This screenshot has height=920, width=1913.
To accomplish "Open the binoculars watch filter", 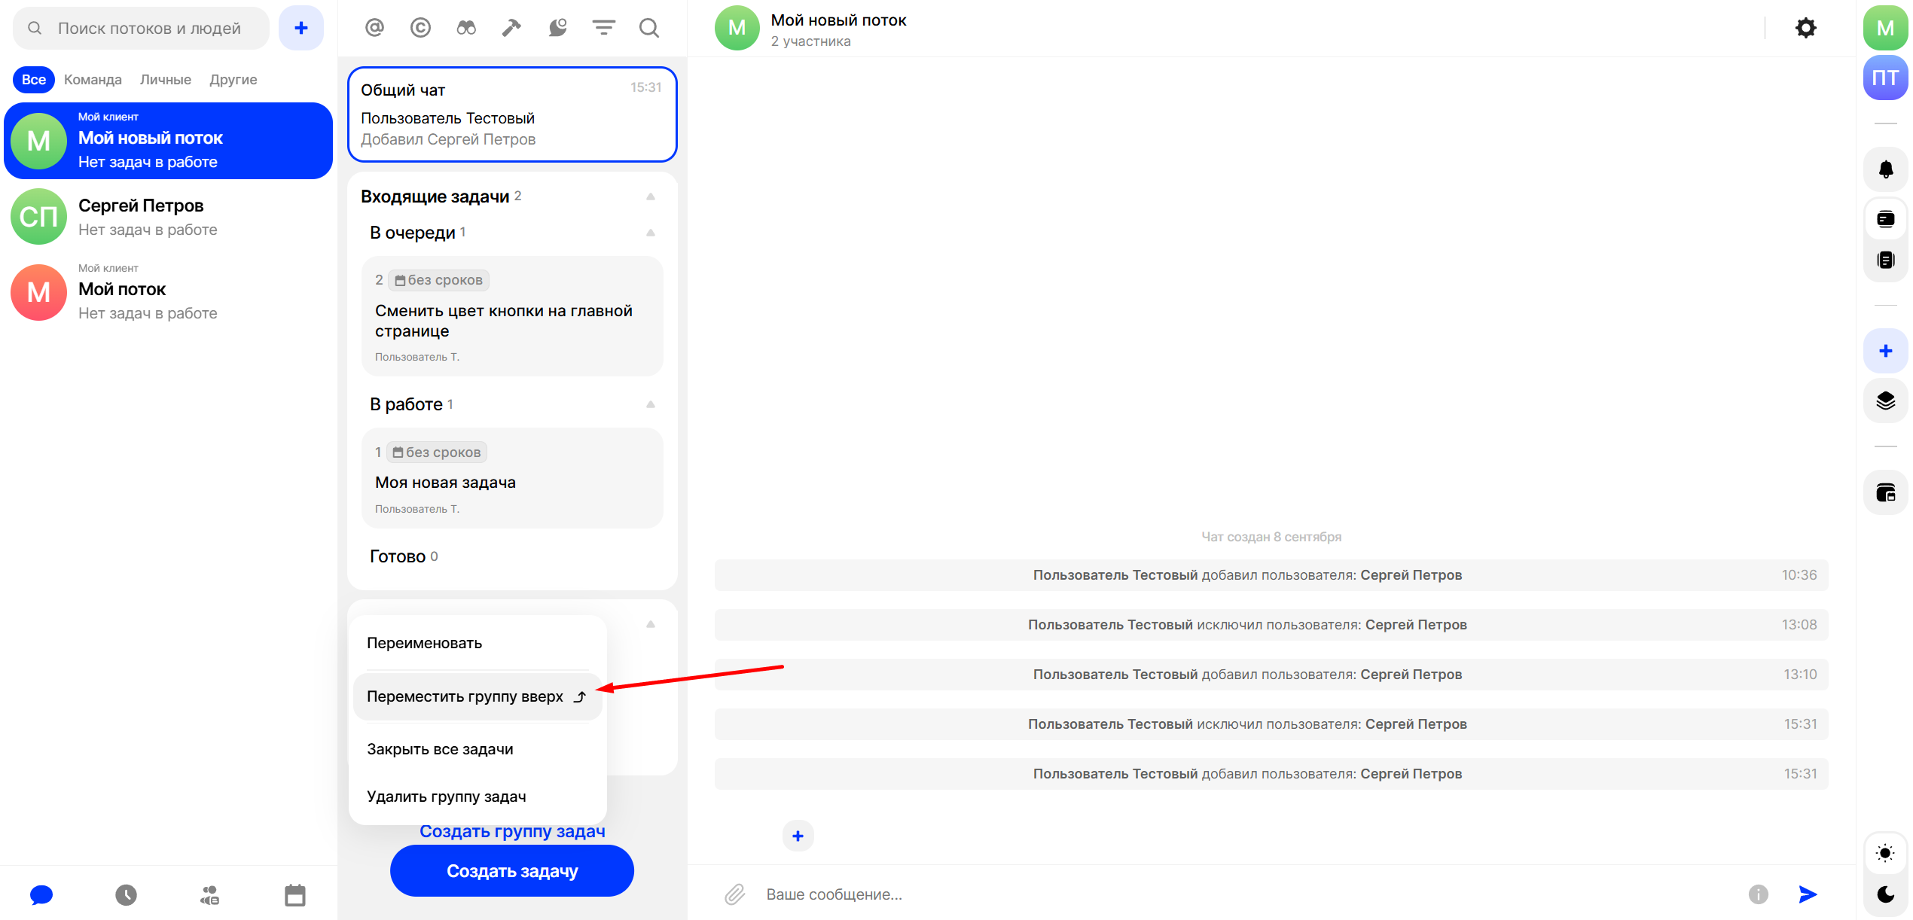I will click(466, 28).
